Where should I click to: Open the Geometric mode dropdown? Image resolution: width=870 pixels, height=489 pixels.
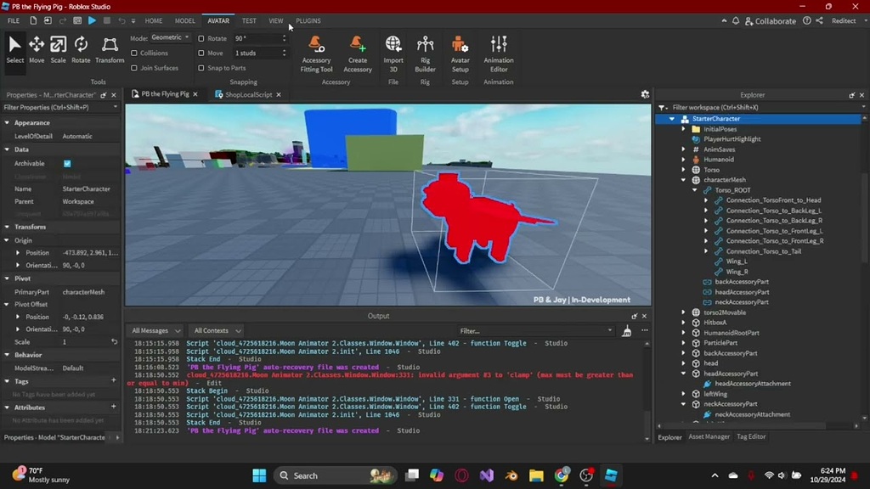[x=172, y=37]
